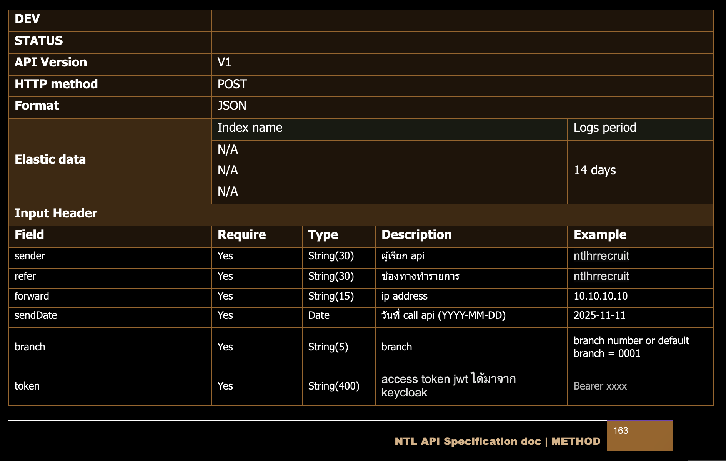
Task: Click the page number 163 box
Action: pos(639,436)
